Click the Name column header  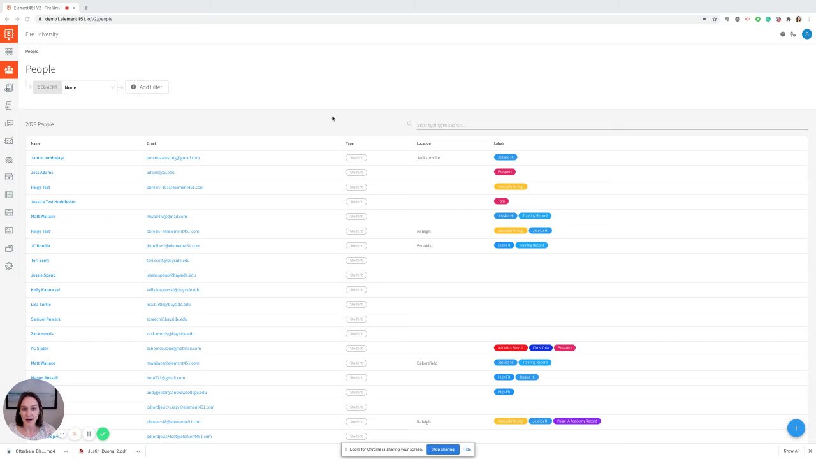[x=36, y=143]
